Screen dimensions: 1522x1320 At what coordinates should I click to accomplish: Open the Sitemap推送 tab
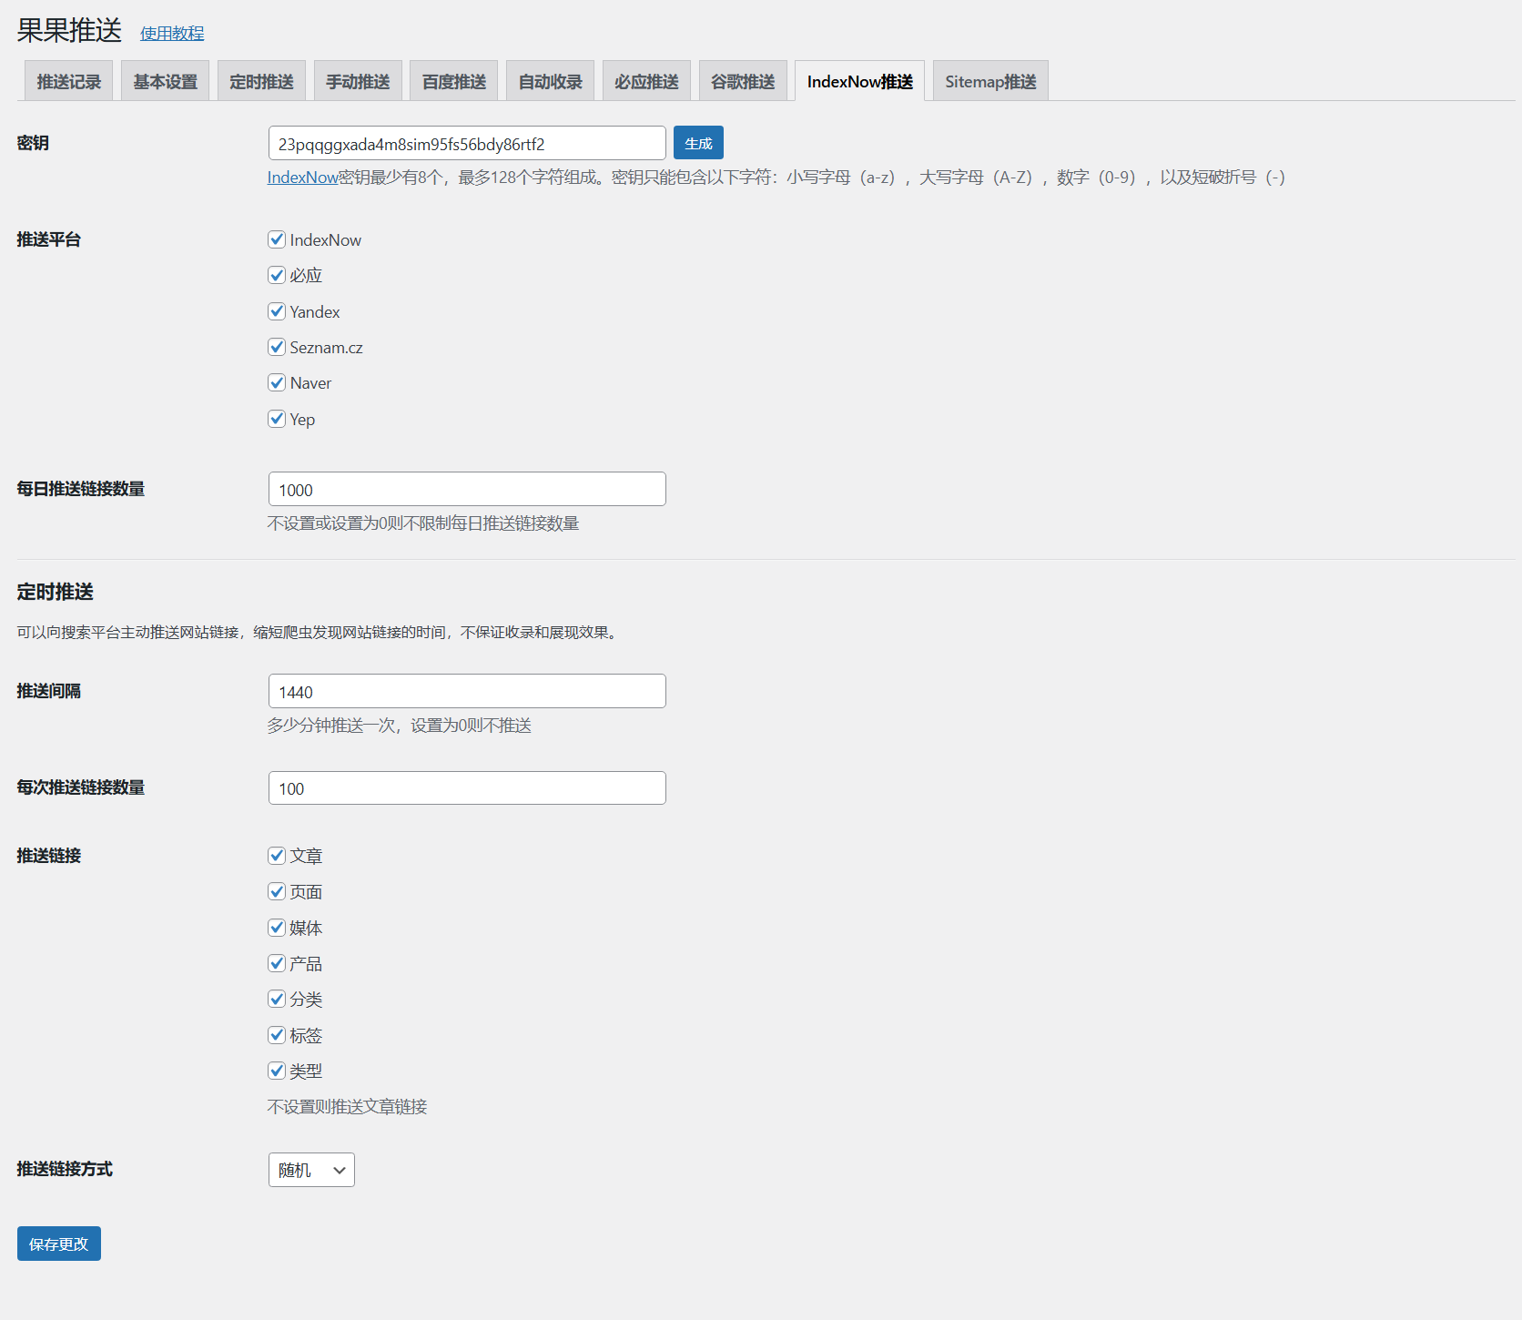coord(990,81)
